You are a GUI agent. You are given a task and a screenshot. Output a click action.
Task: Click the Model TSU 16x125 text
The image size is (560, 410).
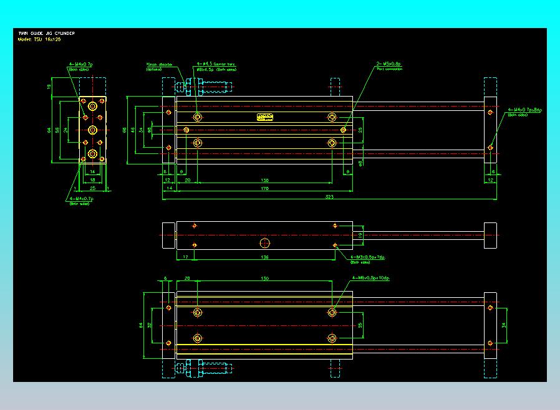click(x=39, y=39)
